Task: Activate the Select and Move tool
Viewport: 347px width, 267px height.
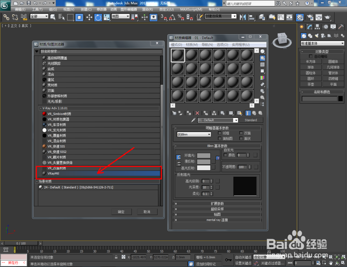Action: point(89,17)
